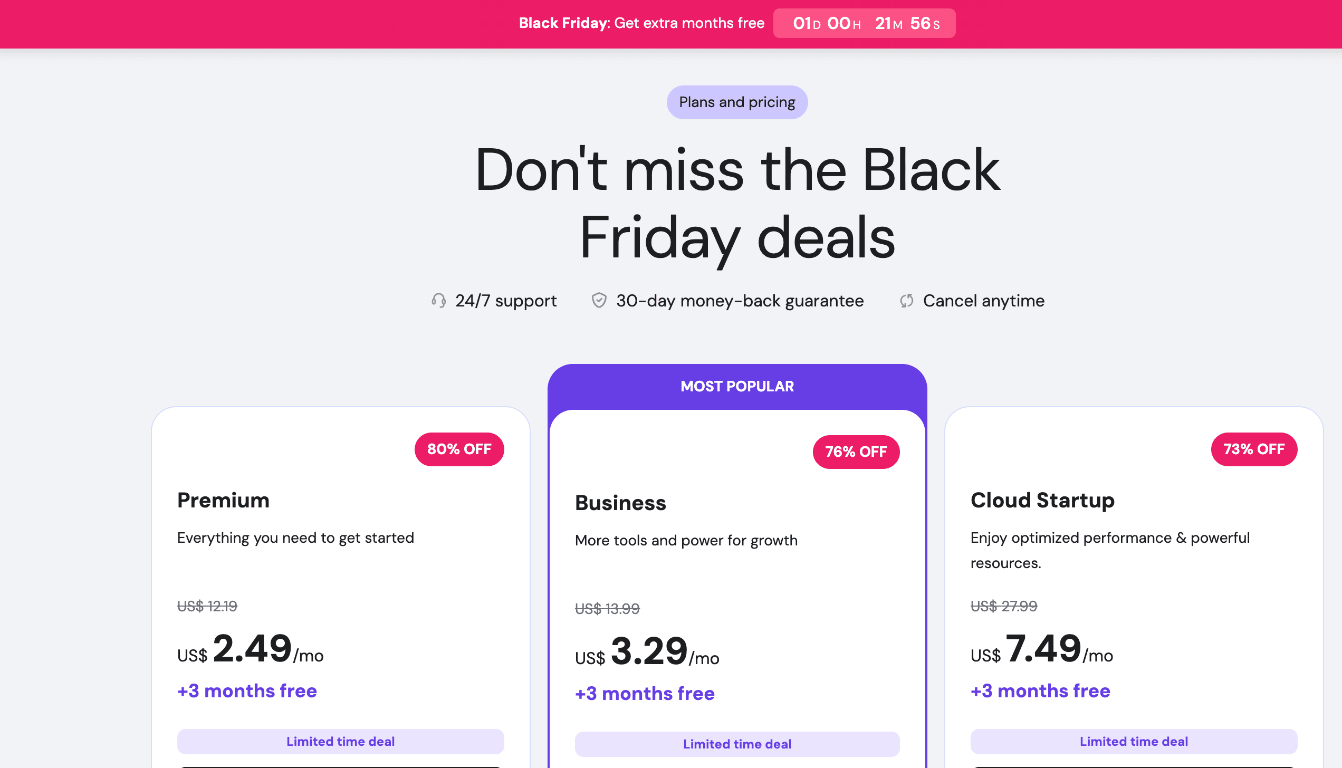The width and height of the screenshot is (1342, 768).
Task: Select the Business plan card
Action: [x=737, y=580]
